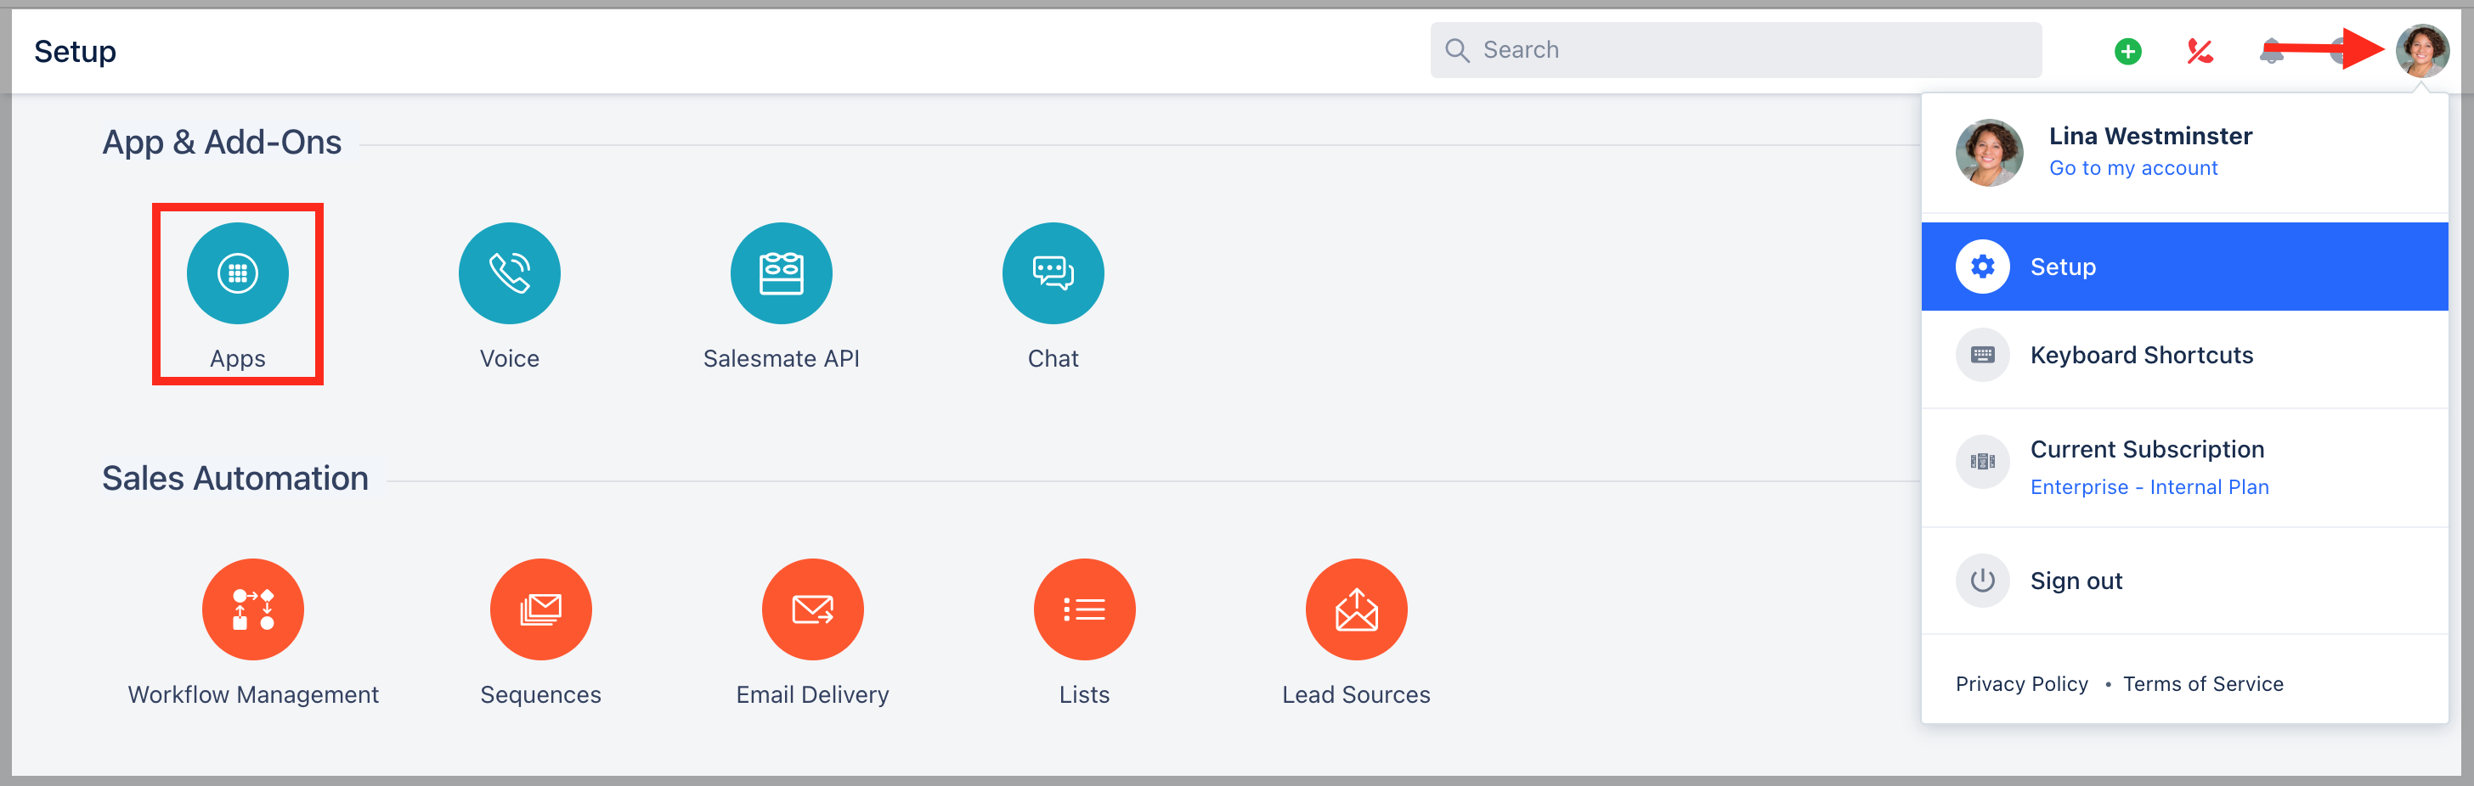Open the notifications bell icon
Screen dimensions: 2474x786
[x=2270, y=52]
